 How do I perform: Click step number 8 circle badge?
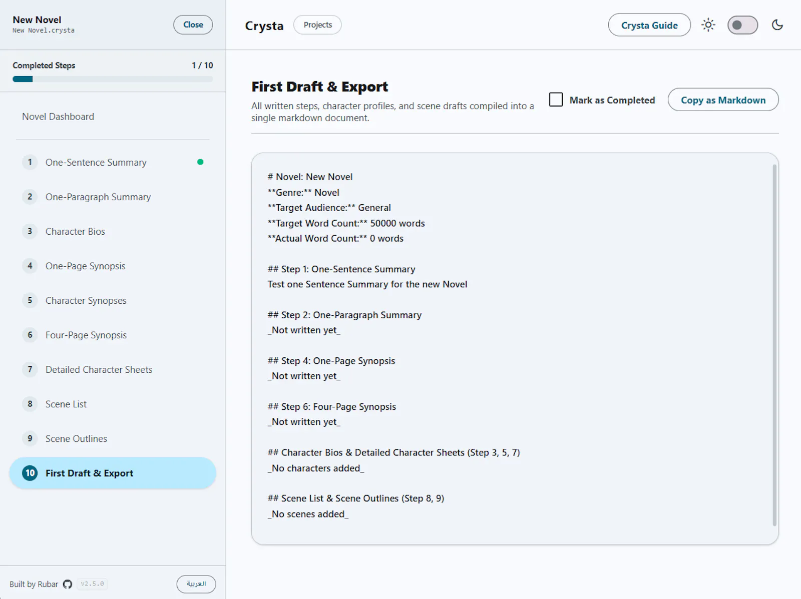pos(30,404)
